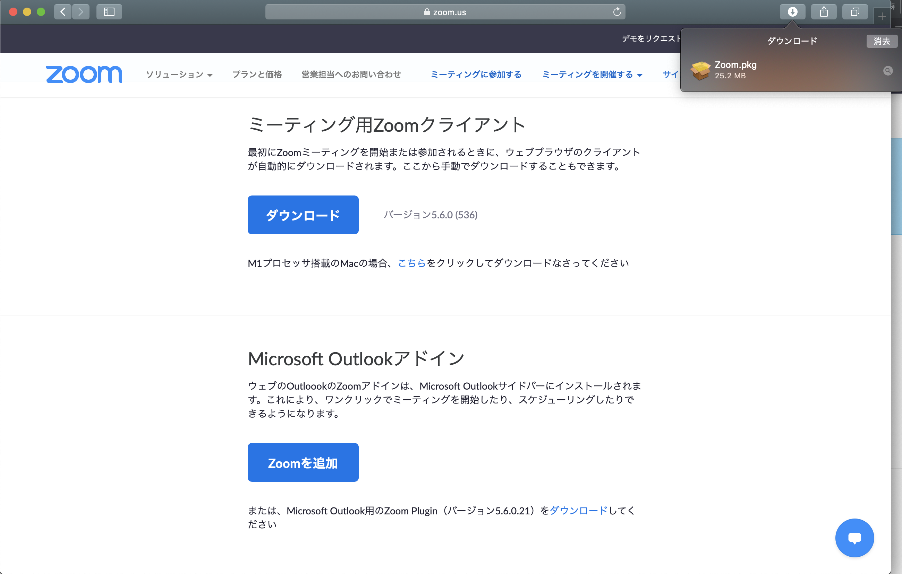
Task: Toggle the Safari sidebar icon
Action: pyautogui.click(x=109, y=12)
